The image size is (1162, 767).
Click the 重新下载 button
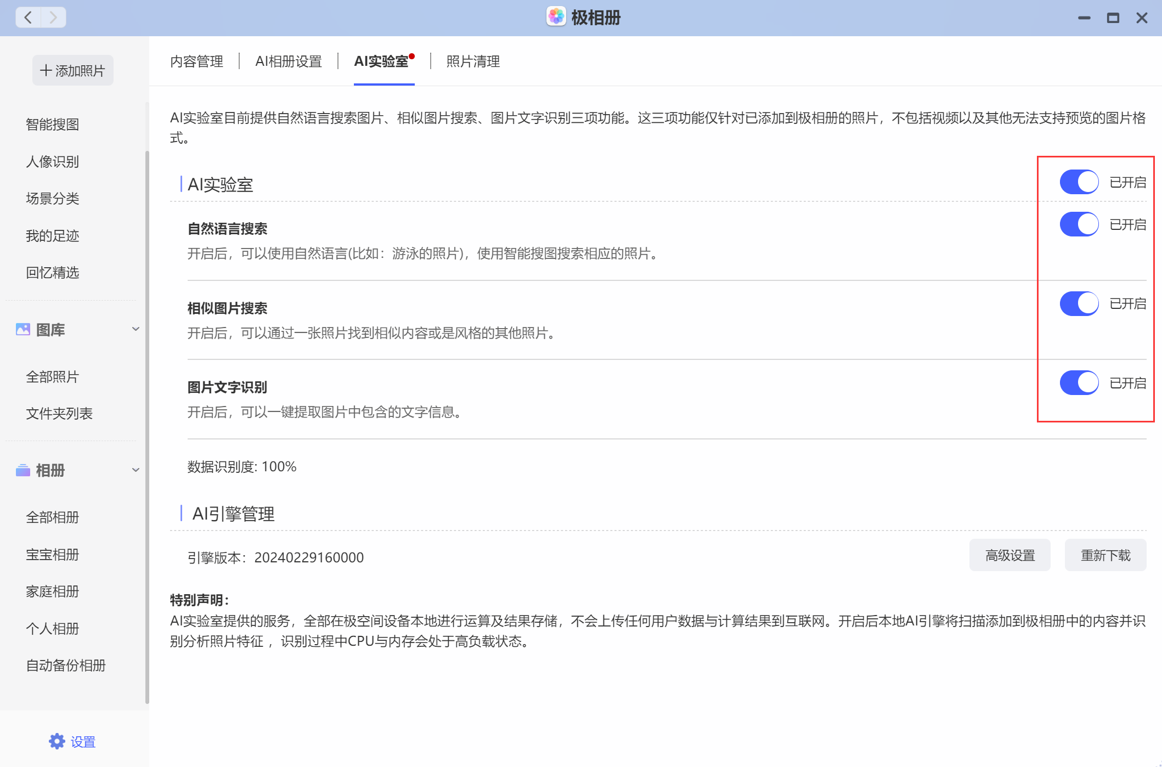(x=1105, y=555)
